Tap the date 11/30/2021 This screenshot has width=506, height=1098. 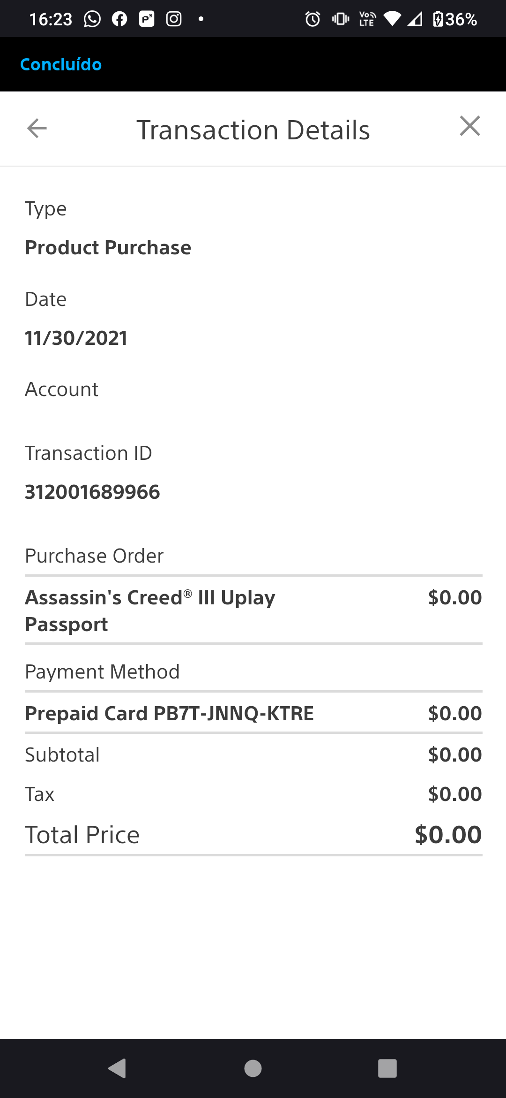[76, 338]
